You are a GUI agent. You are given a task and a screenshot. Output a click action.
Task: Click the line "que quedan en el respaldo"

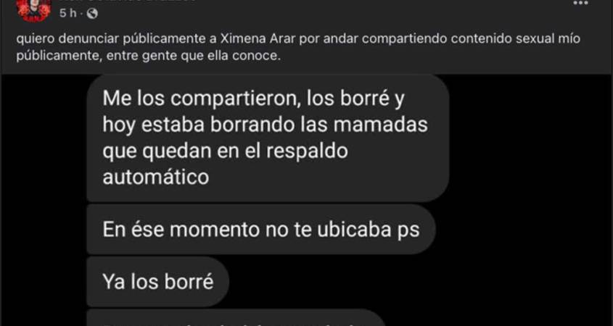[225, 151]
